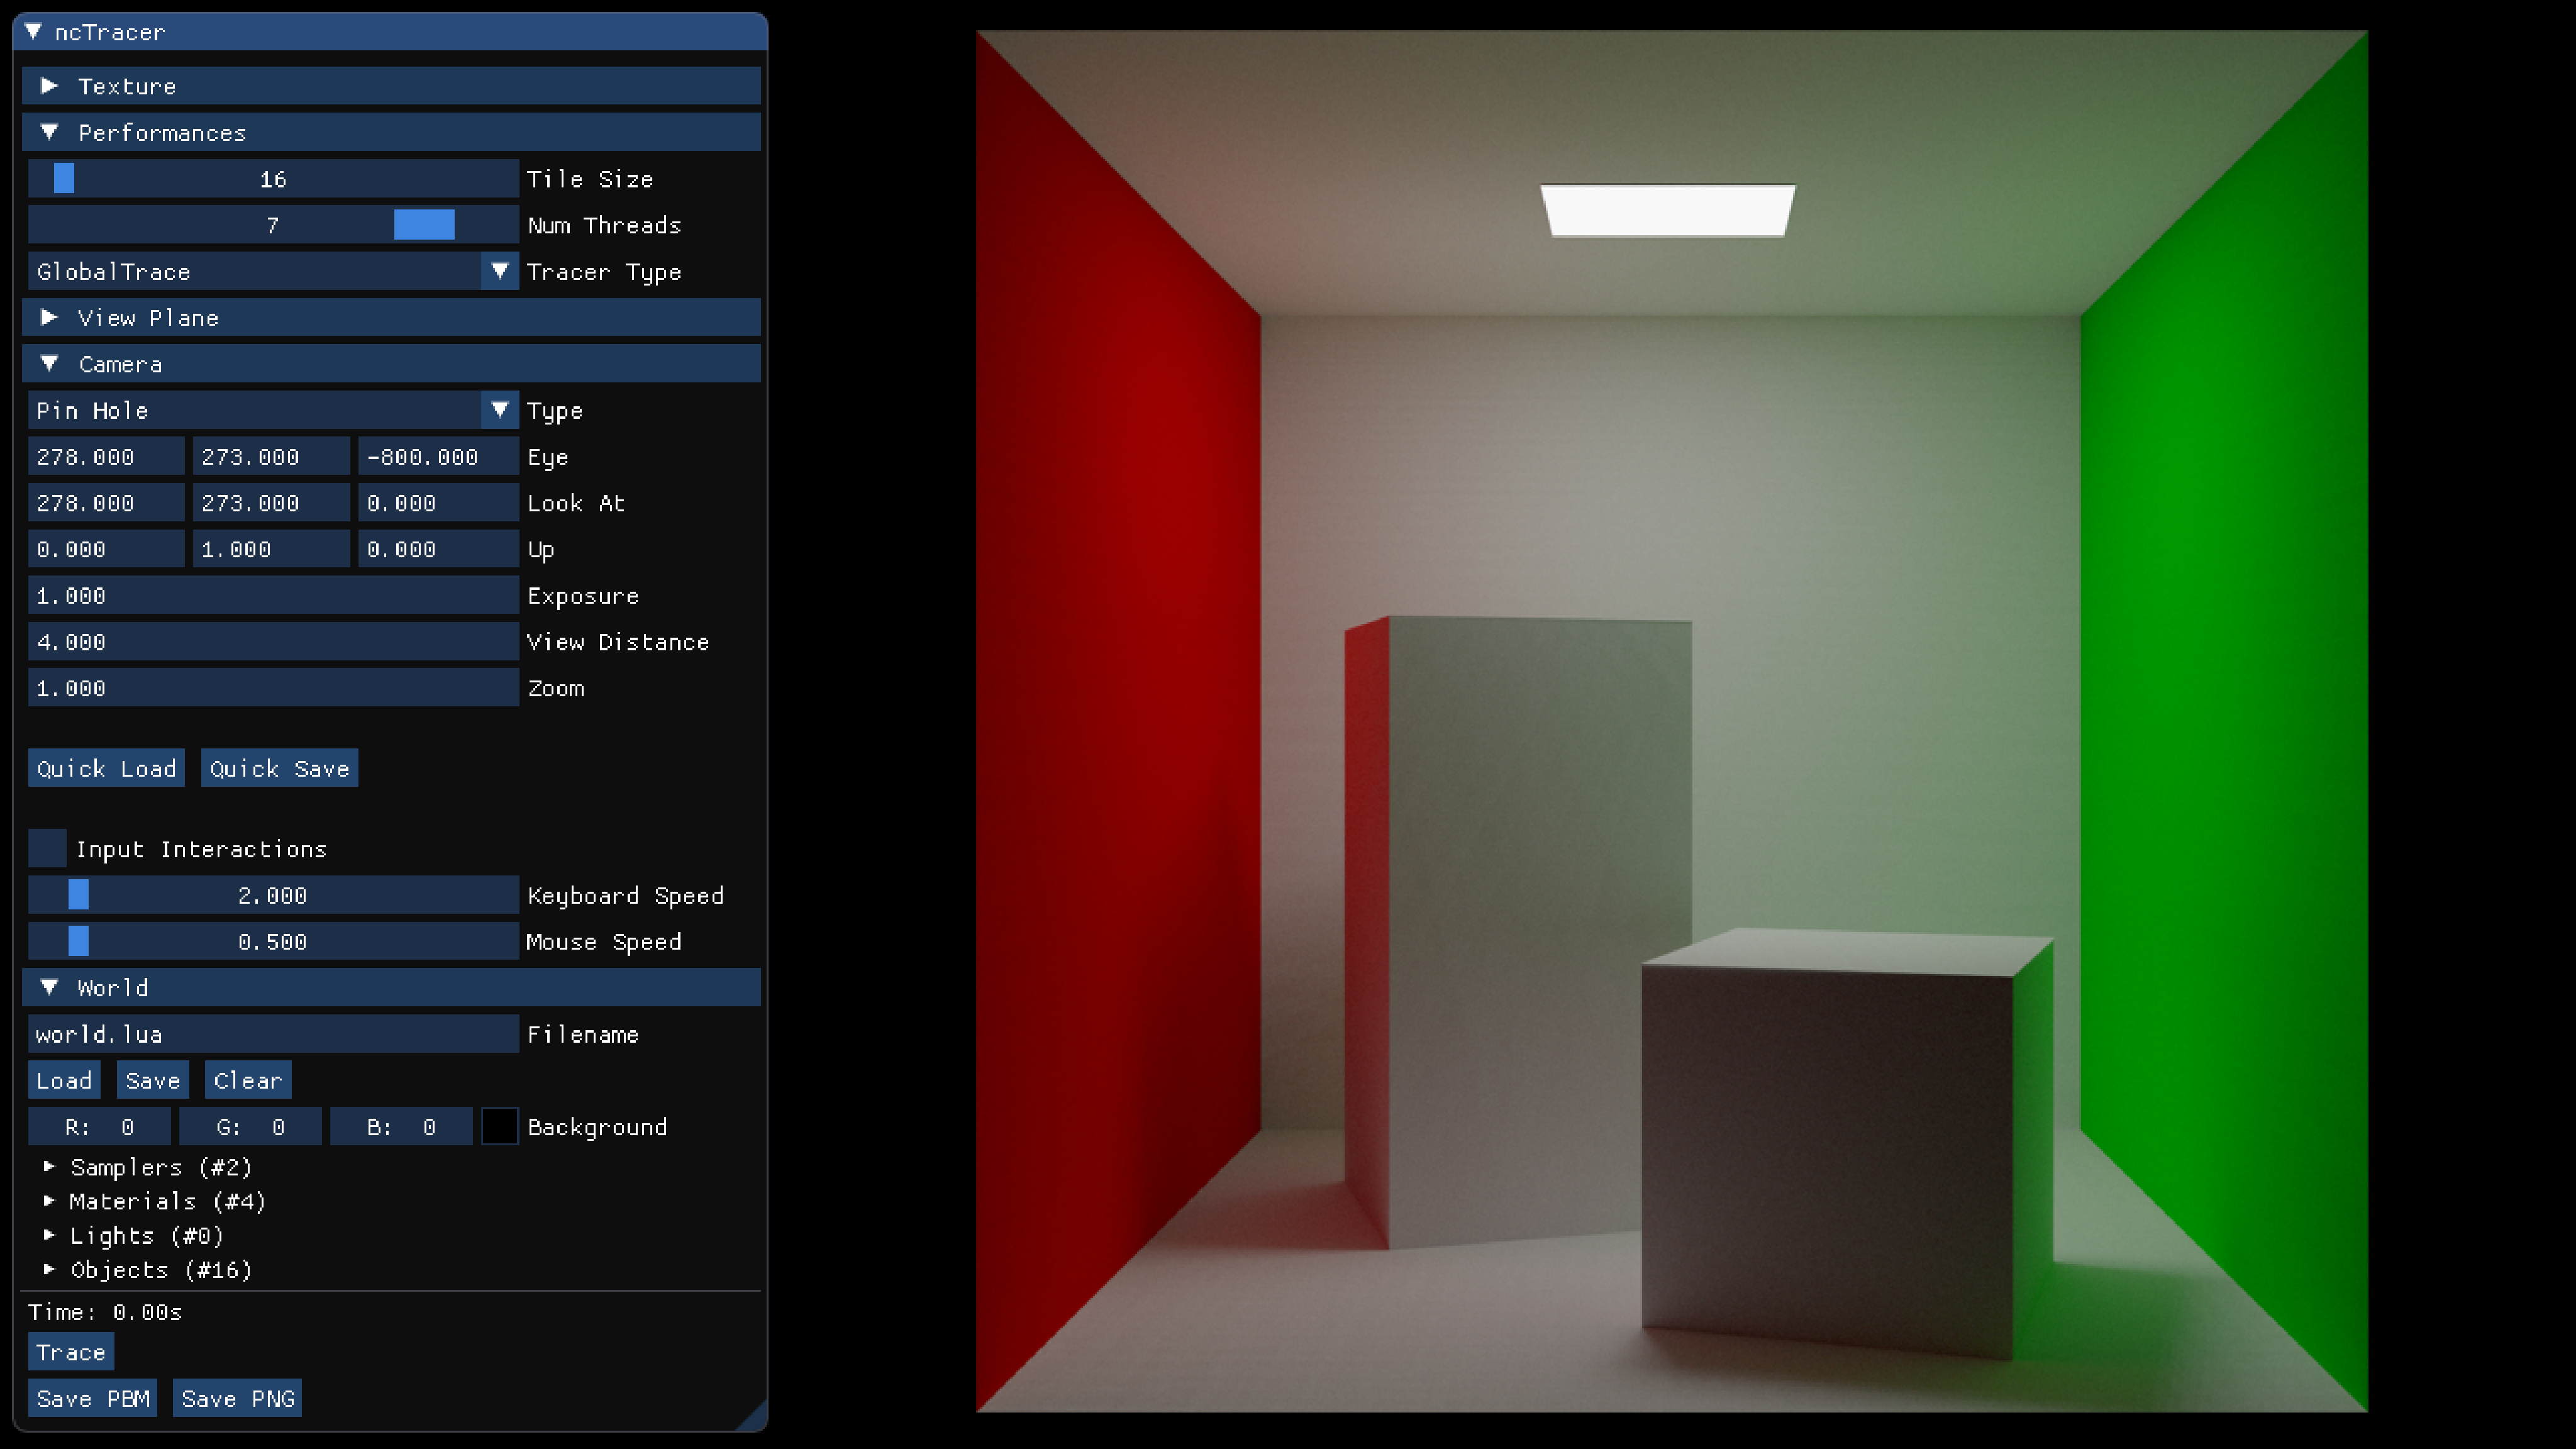Collapse the World section header
2576x1449 pixels.
coord(49,987)
